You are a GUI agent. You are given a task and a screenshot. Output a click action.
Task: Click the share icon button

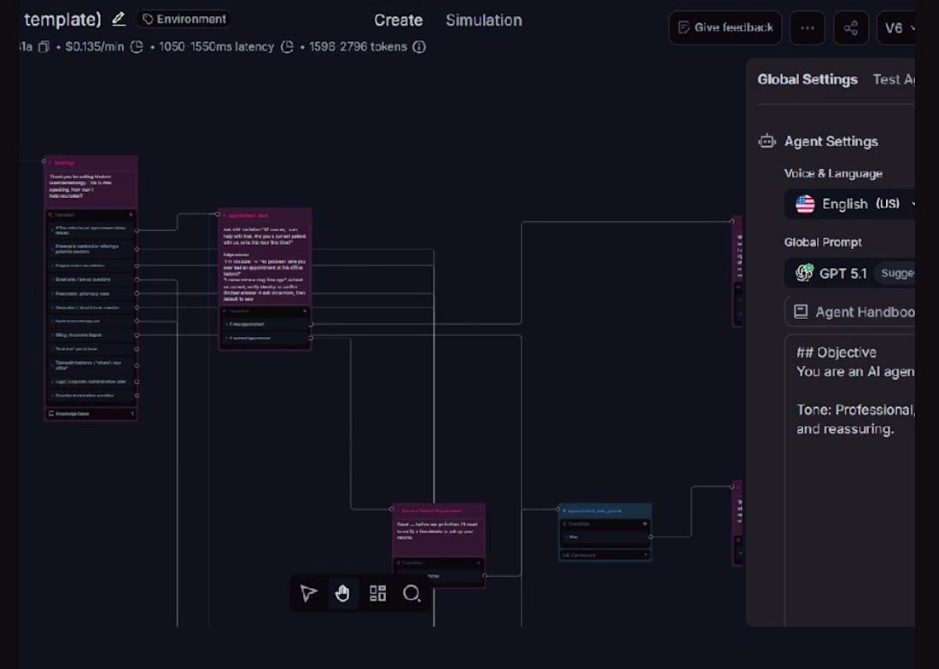(851, 27)
